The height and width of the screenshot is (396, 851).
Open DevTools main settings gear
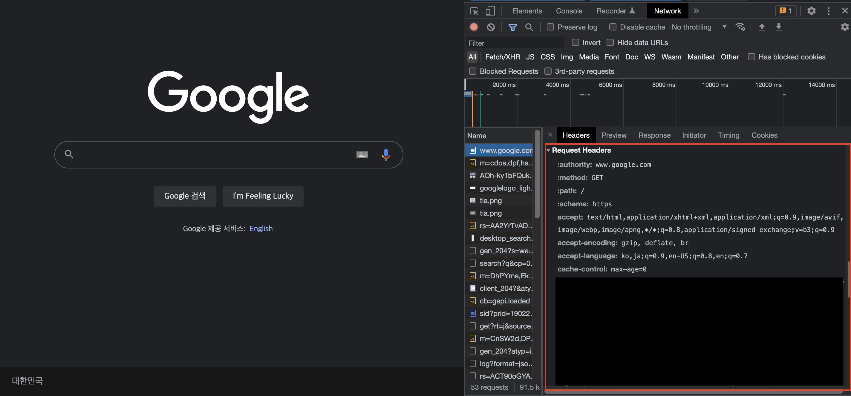[x=811, y=11]
